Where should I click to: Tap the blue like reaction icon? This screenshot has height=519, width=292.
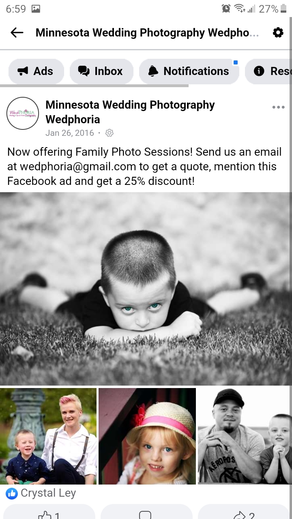12,493
